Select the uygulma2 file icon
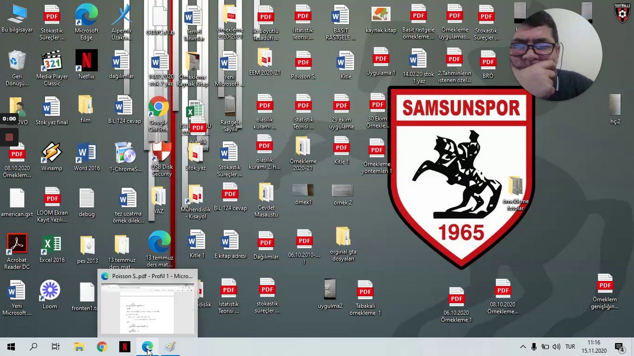 pyautogui.click(x=330, y=294)
